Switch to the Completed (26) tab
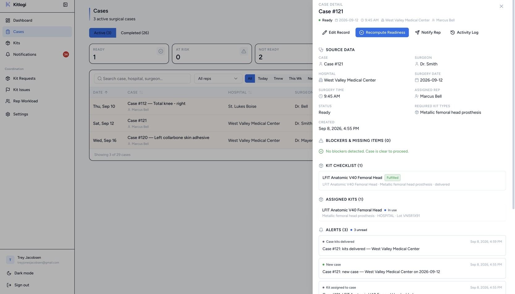This screenshot has width=515, height=294. click(x=135, y=33)
